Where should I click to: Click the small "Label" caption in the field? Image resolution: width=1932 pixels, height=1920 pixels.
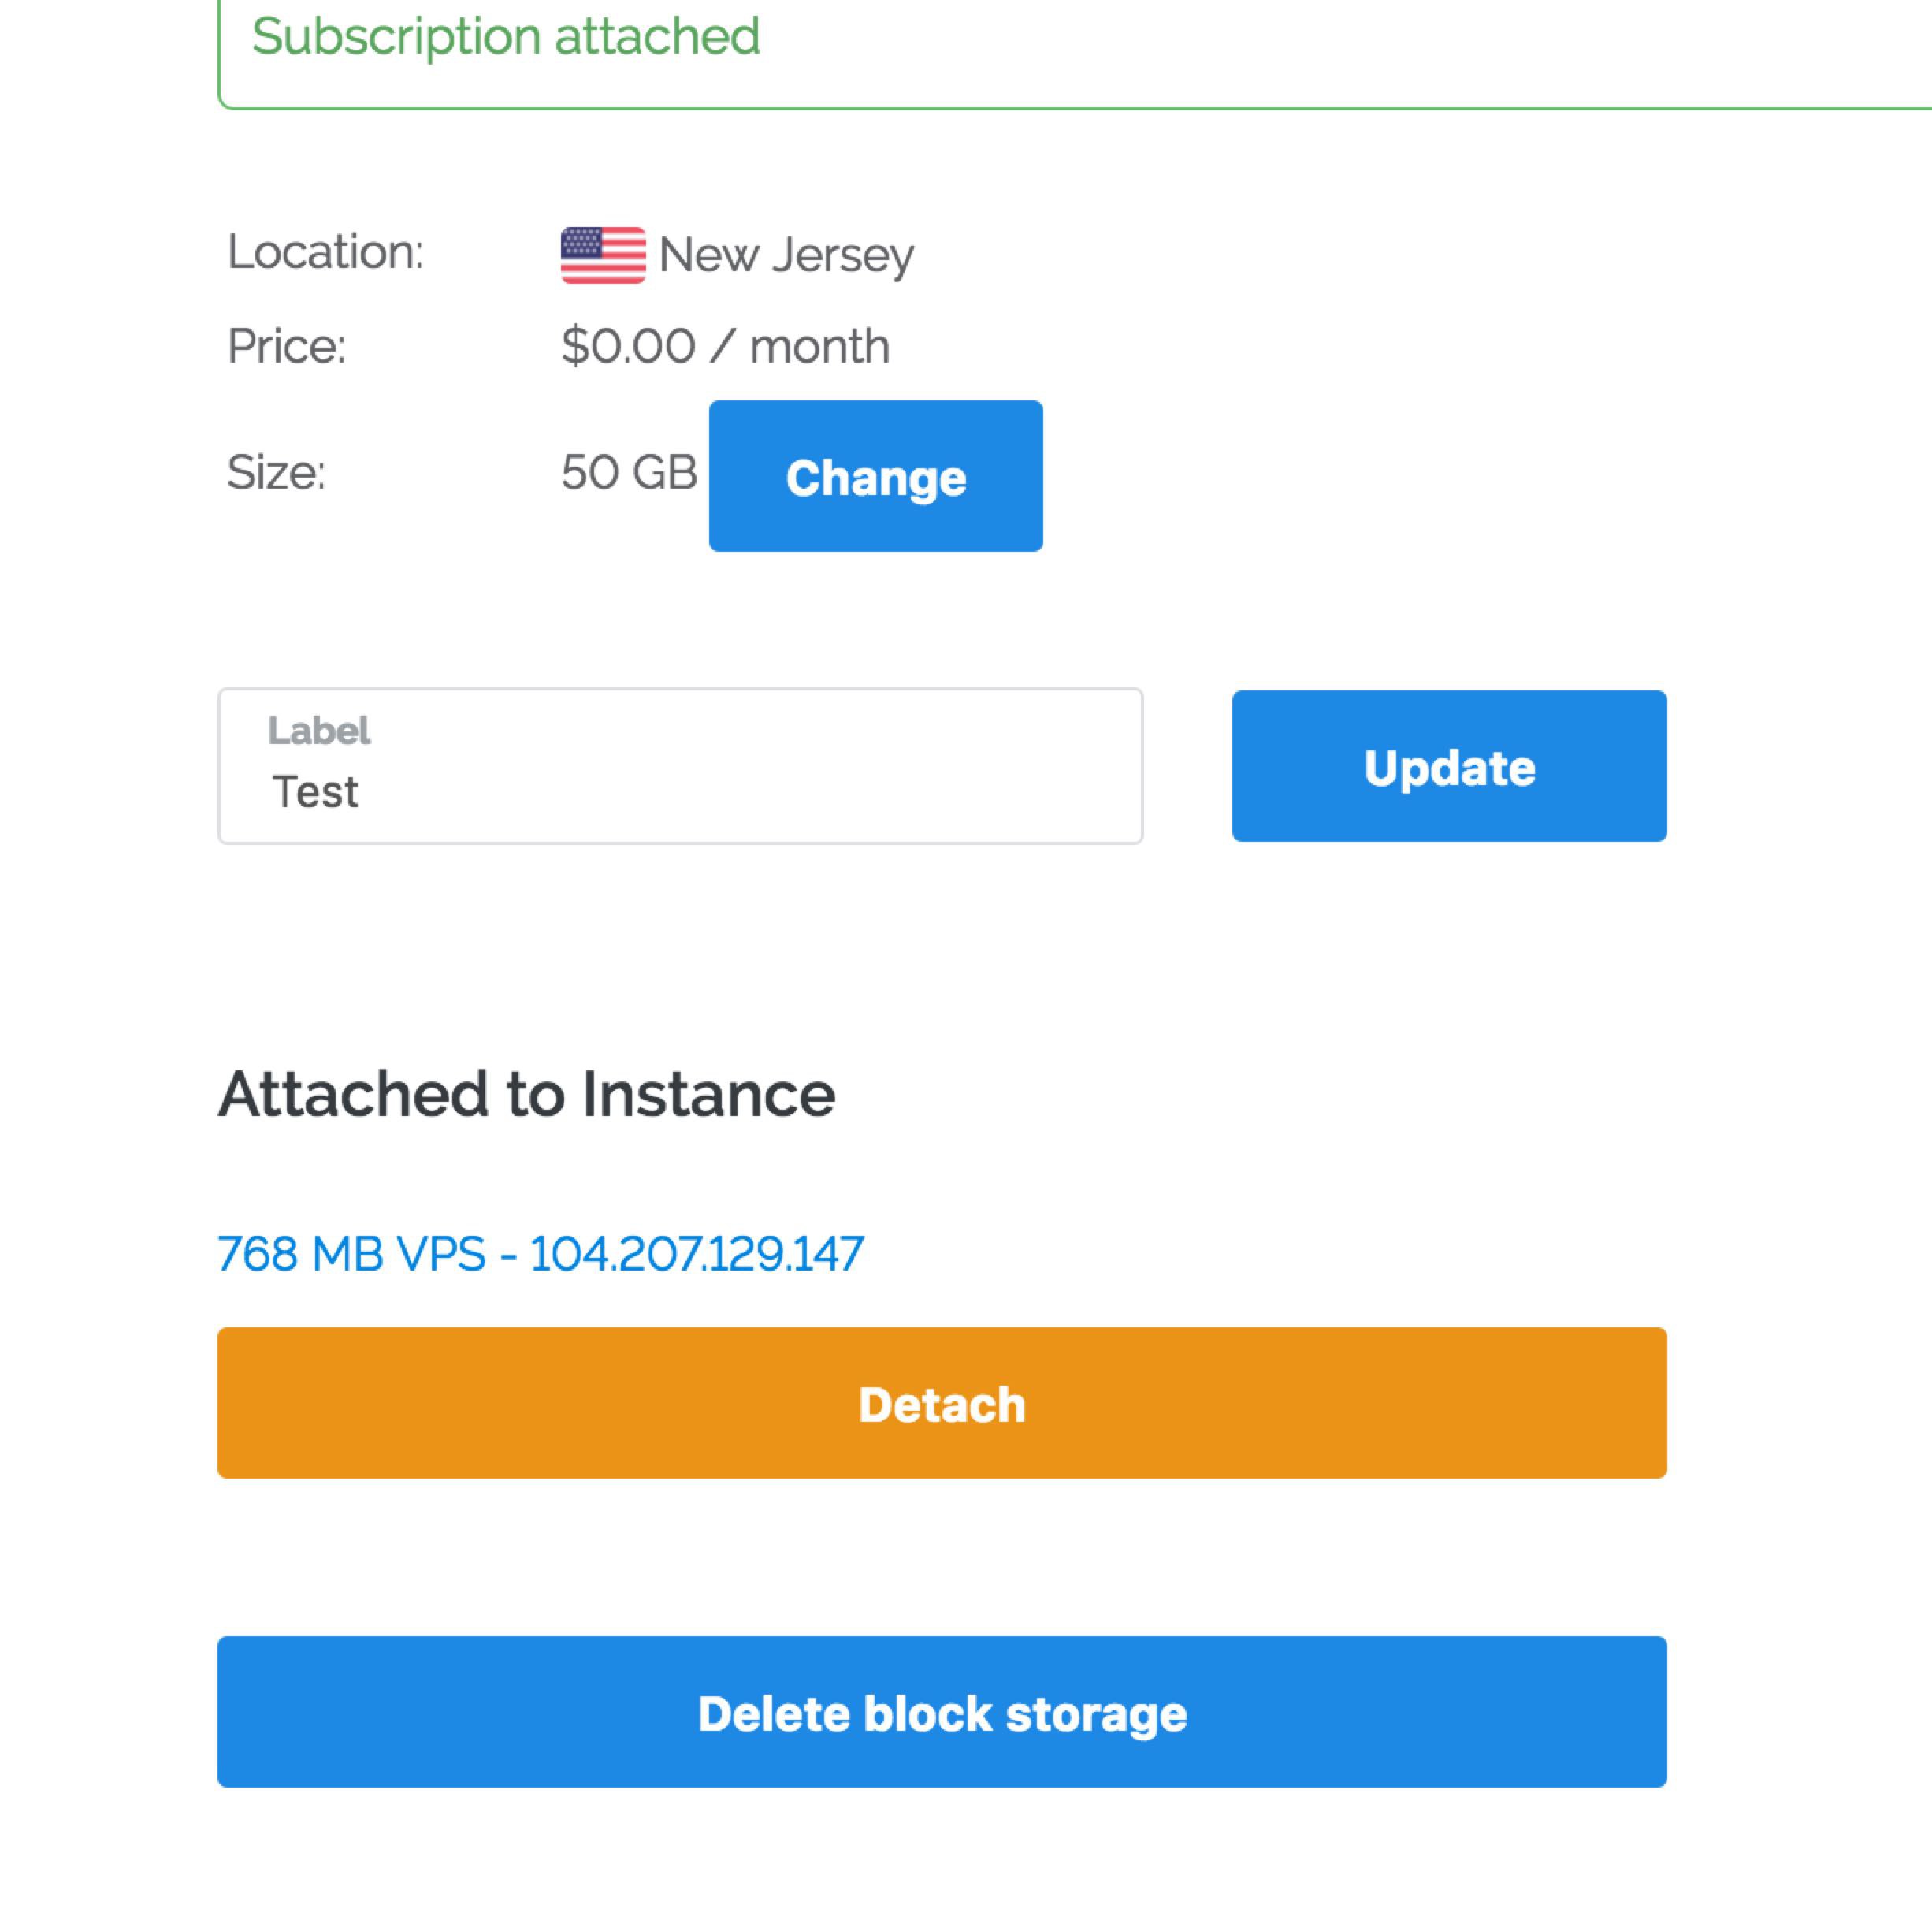tap(319, 731)
